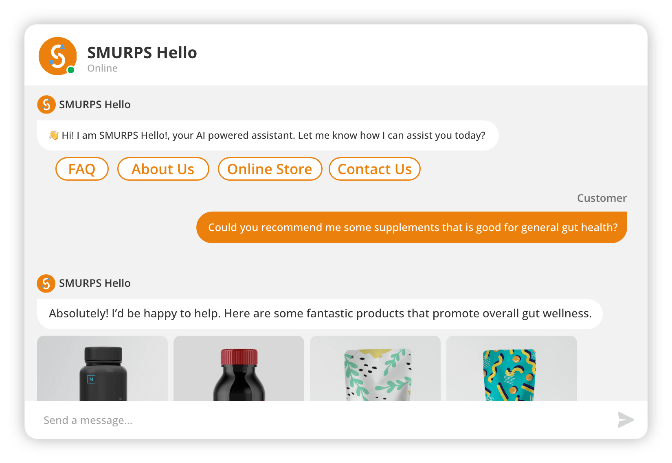Click the AI assistant greeting message bubble
Viewport: 672px width, 463px height.
pos(268,135)
